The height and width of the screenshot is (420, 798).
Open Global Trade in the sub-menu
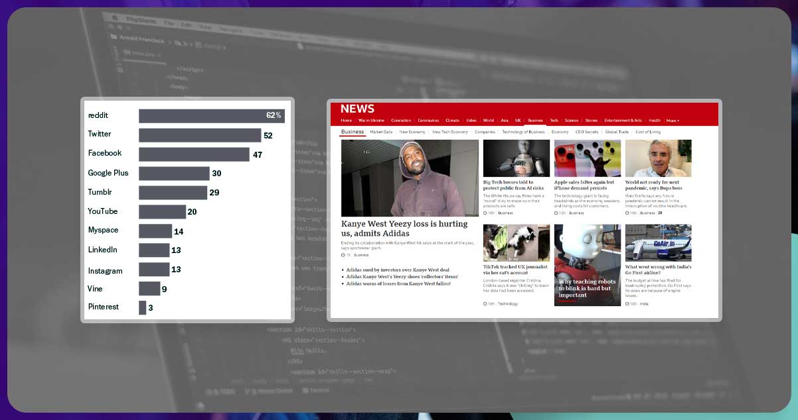[617, 132]
